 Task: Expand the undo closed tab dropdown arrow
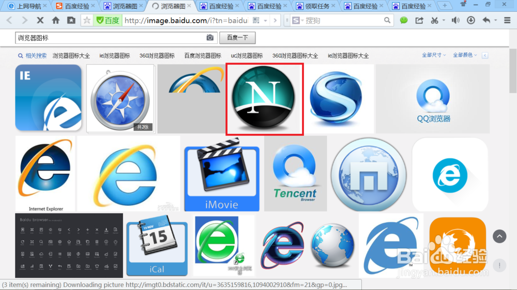pos(496,21)
